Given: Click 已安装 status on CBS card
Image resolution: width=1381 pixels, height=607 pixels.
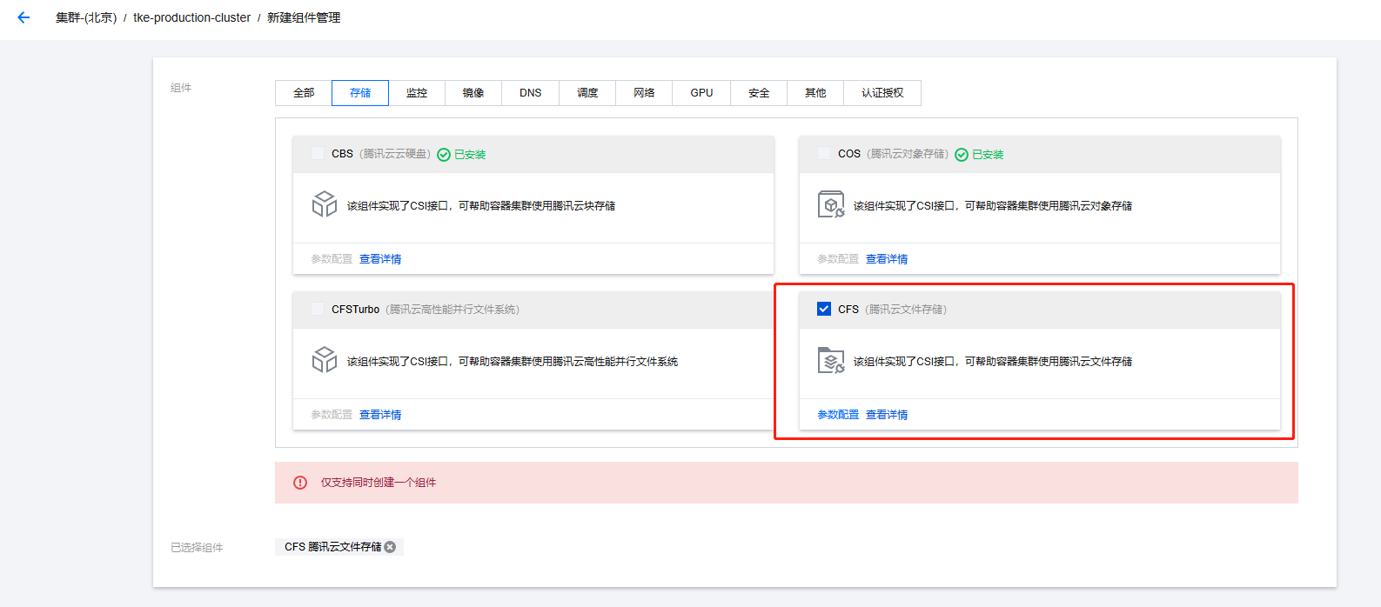Looking at the screenshot, I should click(470, 155).
